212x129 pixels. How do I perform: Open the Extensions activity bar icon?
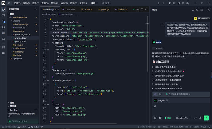pyautogui.click(x=4, y=47)
